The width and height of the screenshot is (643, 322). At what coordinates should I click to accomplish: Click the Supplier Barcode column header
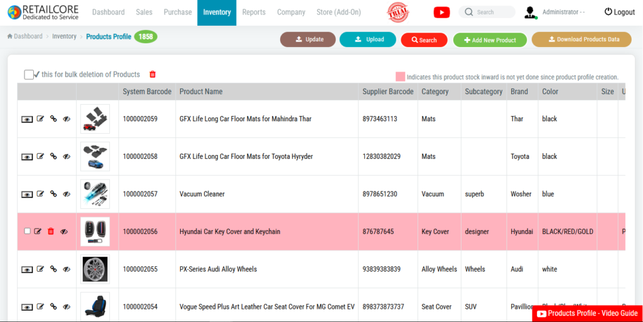tap(388, 92)
